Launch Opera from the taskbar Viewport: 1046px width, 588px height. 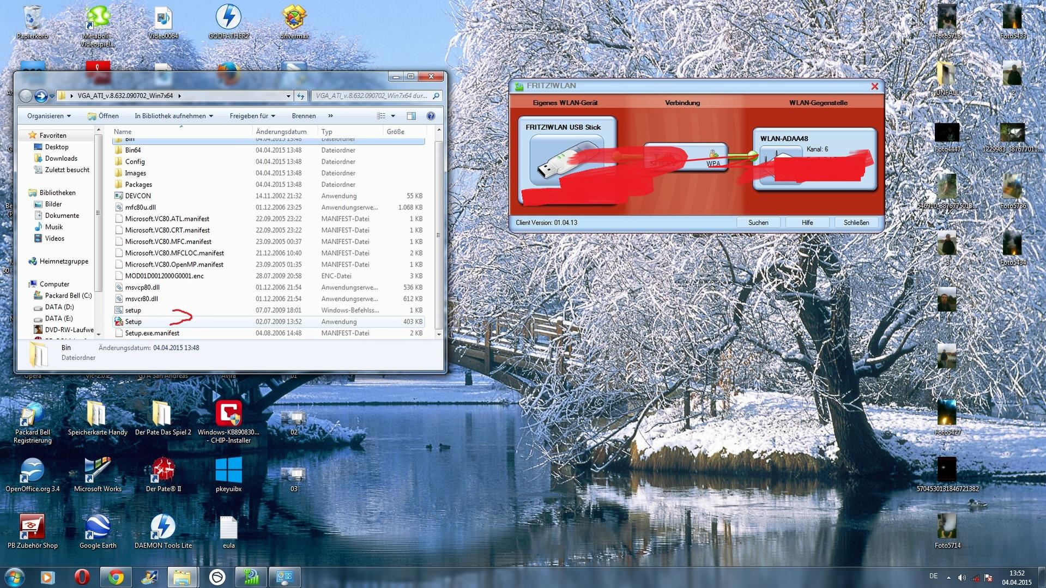click(x=82, y=577)
